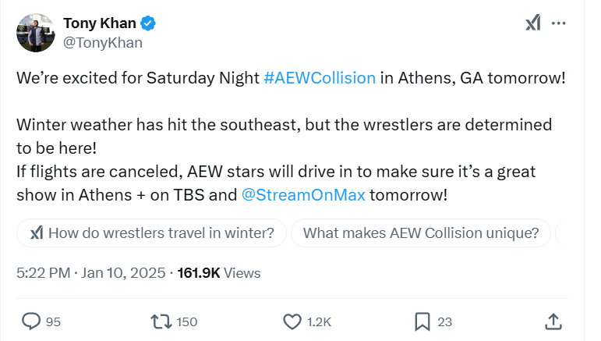Screen dimensions: 601x341
Task: Like the post with the heart icon
Action: 292,321
